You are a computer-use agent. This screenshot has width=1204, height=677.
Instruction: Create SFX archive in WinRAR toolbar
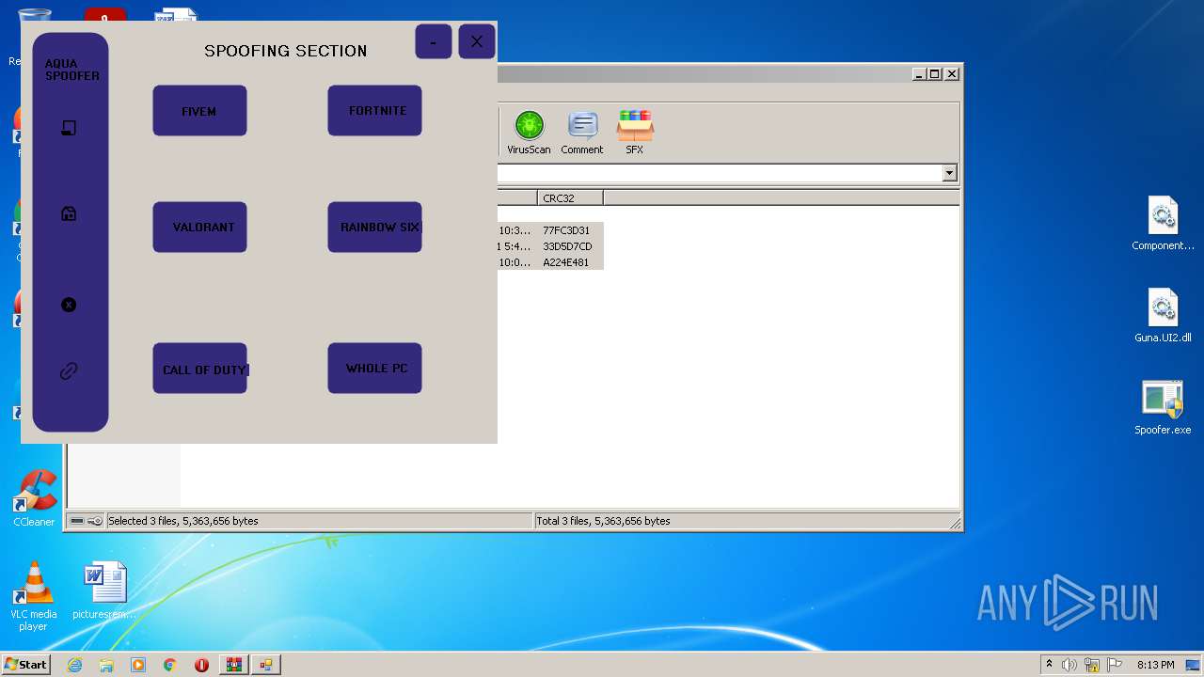pyautogui.click(x=635, y=133)
